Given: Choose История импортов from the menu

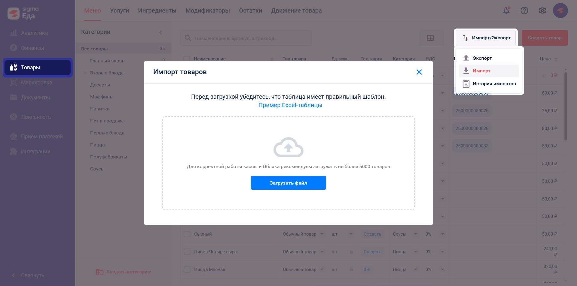Looking at the screenshot, I should (494, 84).
